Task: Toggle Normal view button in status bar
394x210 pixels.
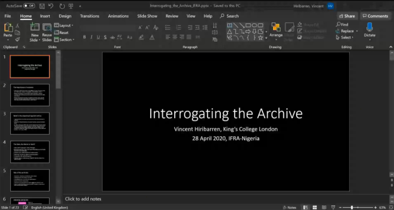Action: pyautogui.click(x=305, y=208)
